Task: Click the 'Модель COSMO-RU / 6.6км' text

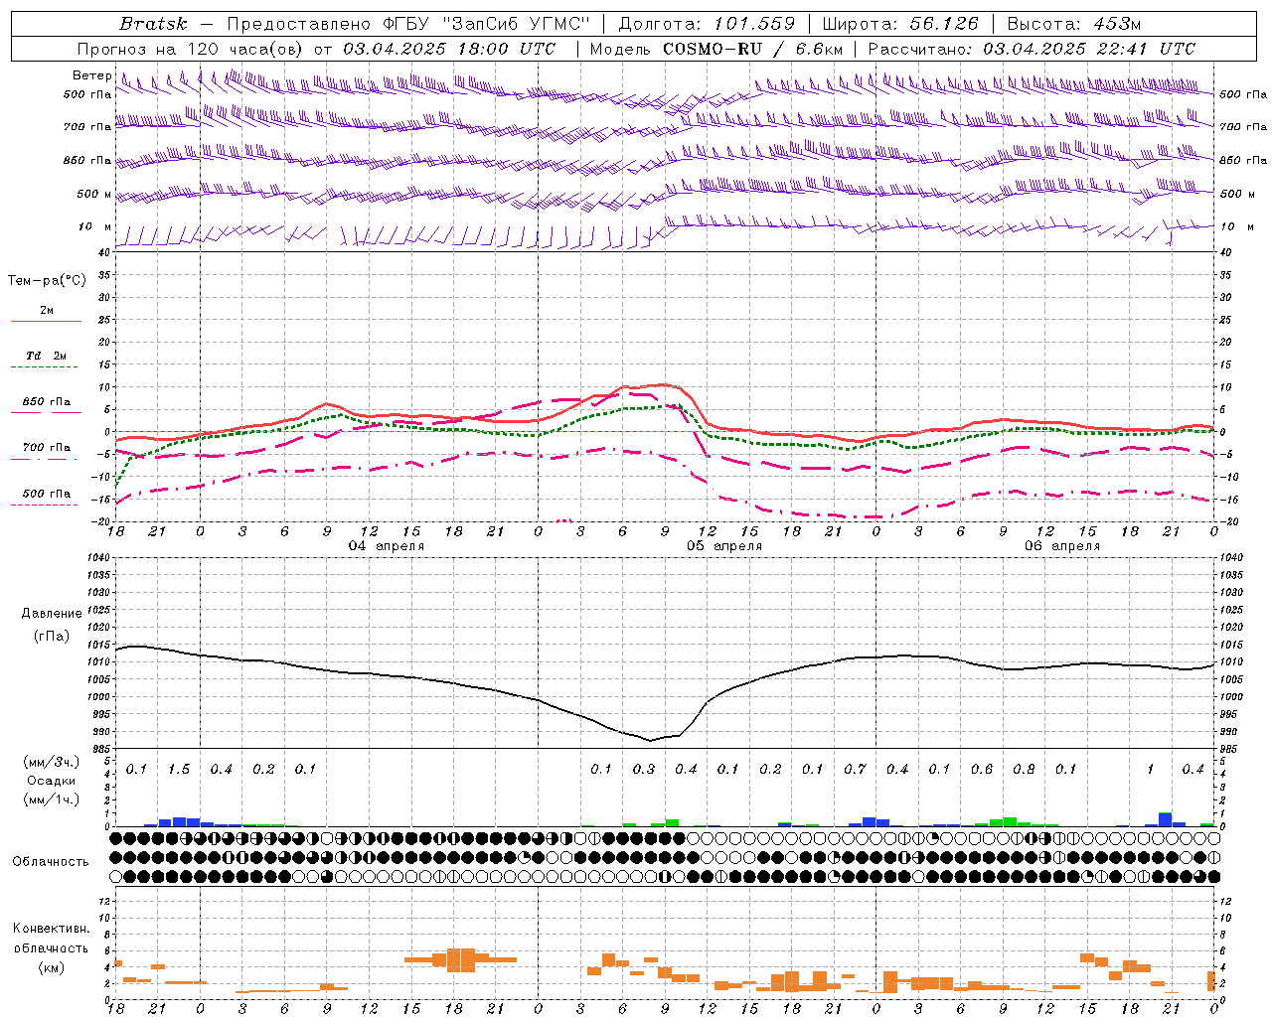Action: (x=715, y=49)
